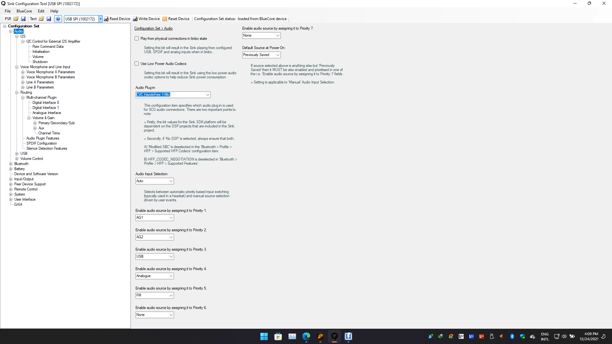This screenshot has height=344, width=612.
Task: Open Priority 6 dropdown showing None
Action: [x=155, y=315]
